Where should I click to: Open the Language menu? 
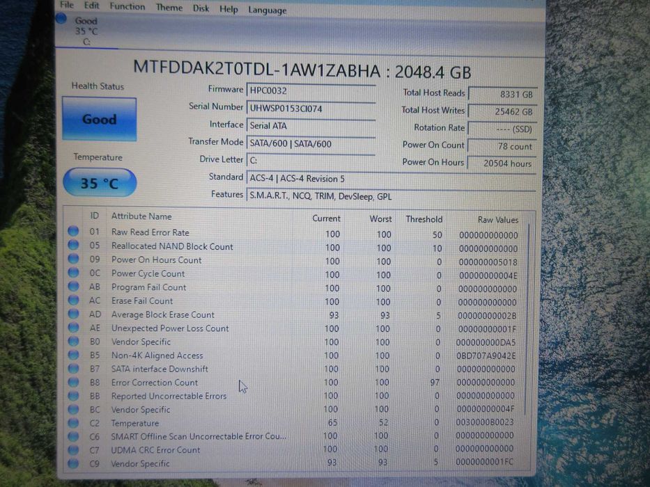coord(268,10)
